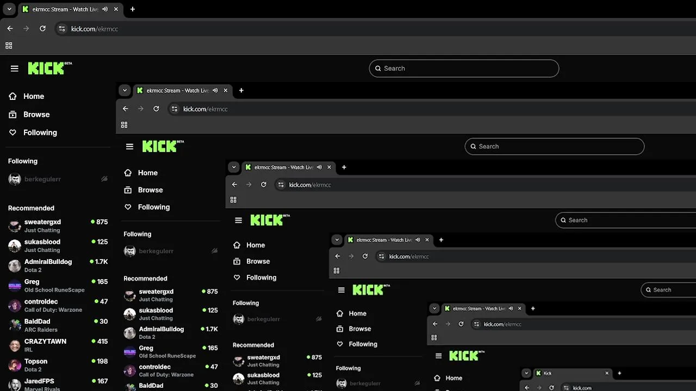Toggle berkegulerr visibility icon in the outermost sidebar
Viewport: 696px width, 391px height.
click(x=104, y=179)
